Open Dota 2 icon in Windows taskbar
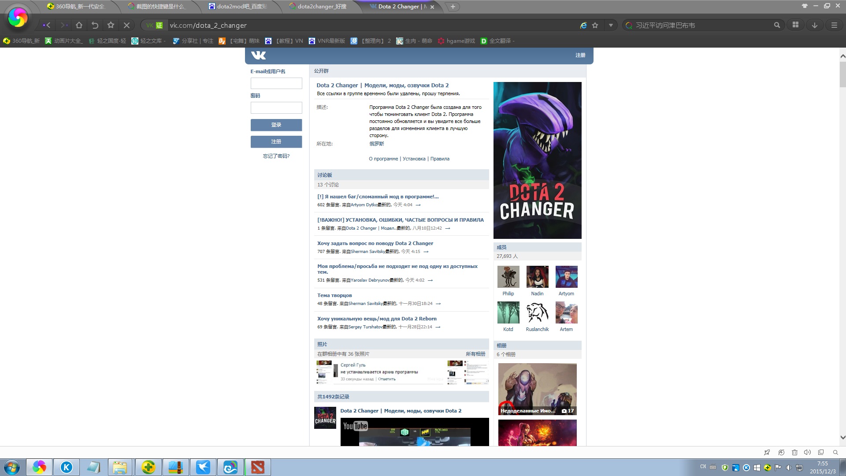846x476 pixels. 257,467
